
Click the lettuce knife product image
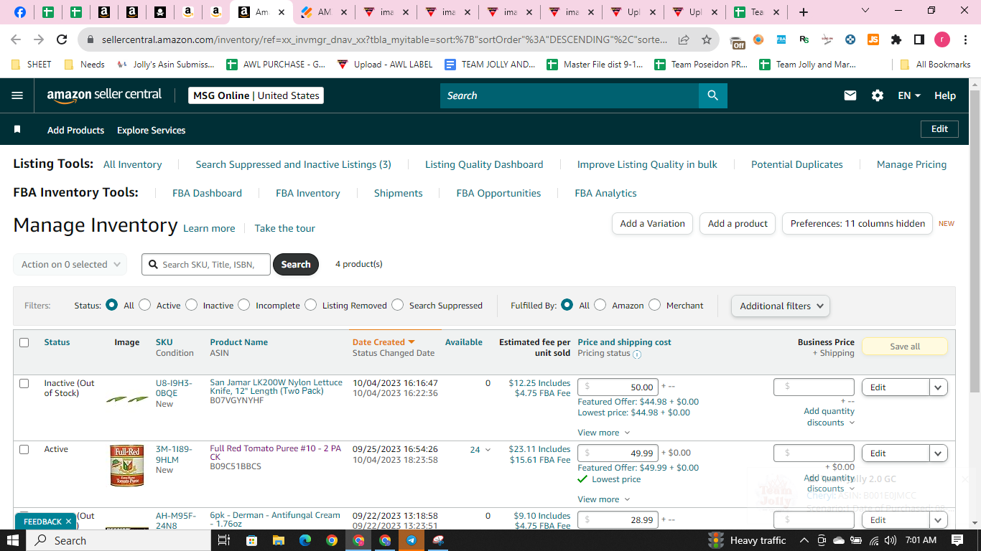coord(126,399)
